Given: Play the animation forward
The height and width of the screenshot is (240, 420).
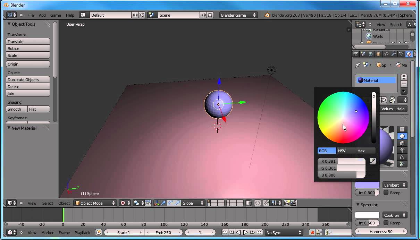Looking at the screenshot, I should coord(245,232).
